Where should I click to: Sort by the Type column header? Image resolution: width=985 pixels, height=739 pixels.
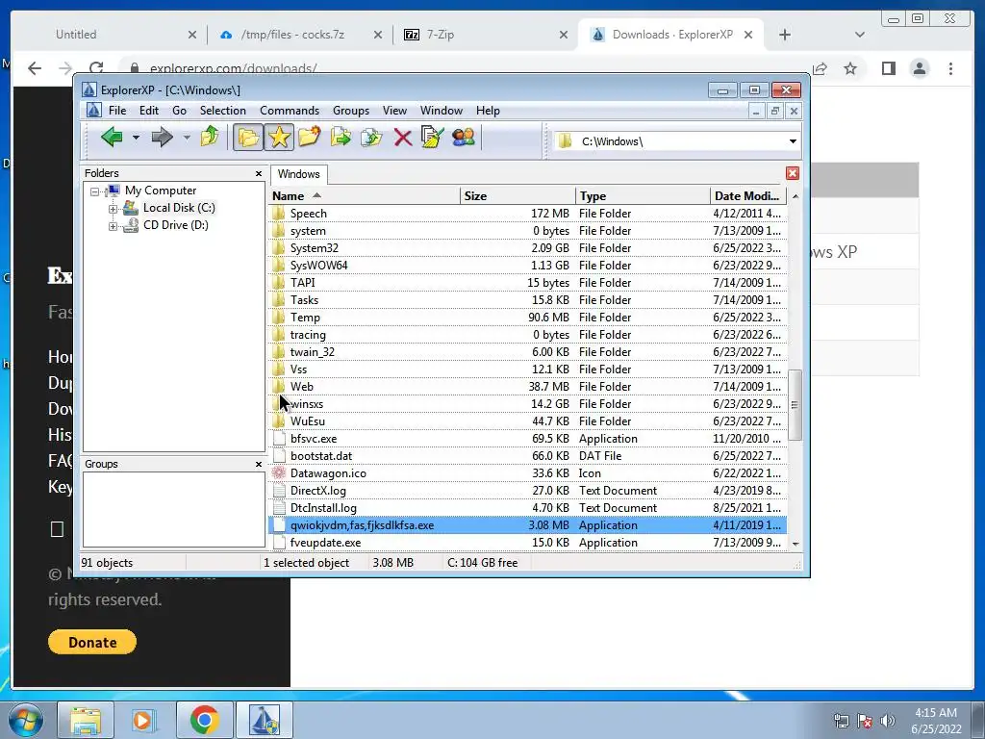[643, 196]
